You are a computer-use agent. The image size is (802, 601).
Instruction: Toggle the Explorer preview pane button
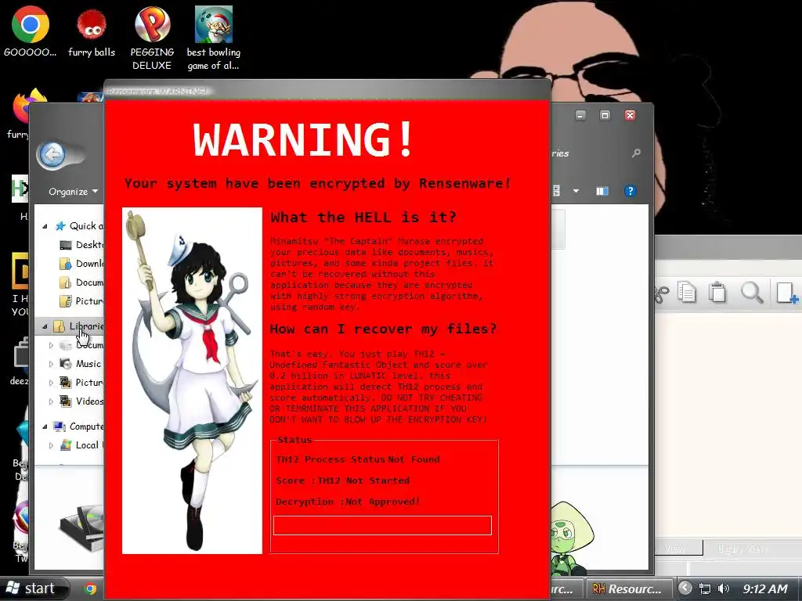pos(602,191)
